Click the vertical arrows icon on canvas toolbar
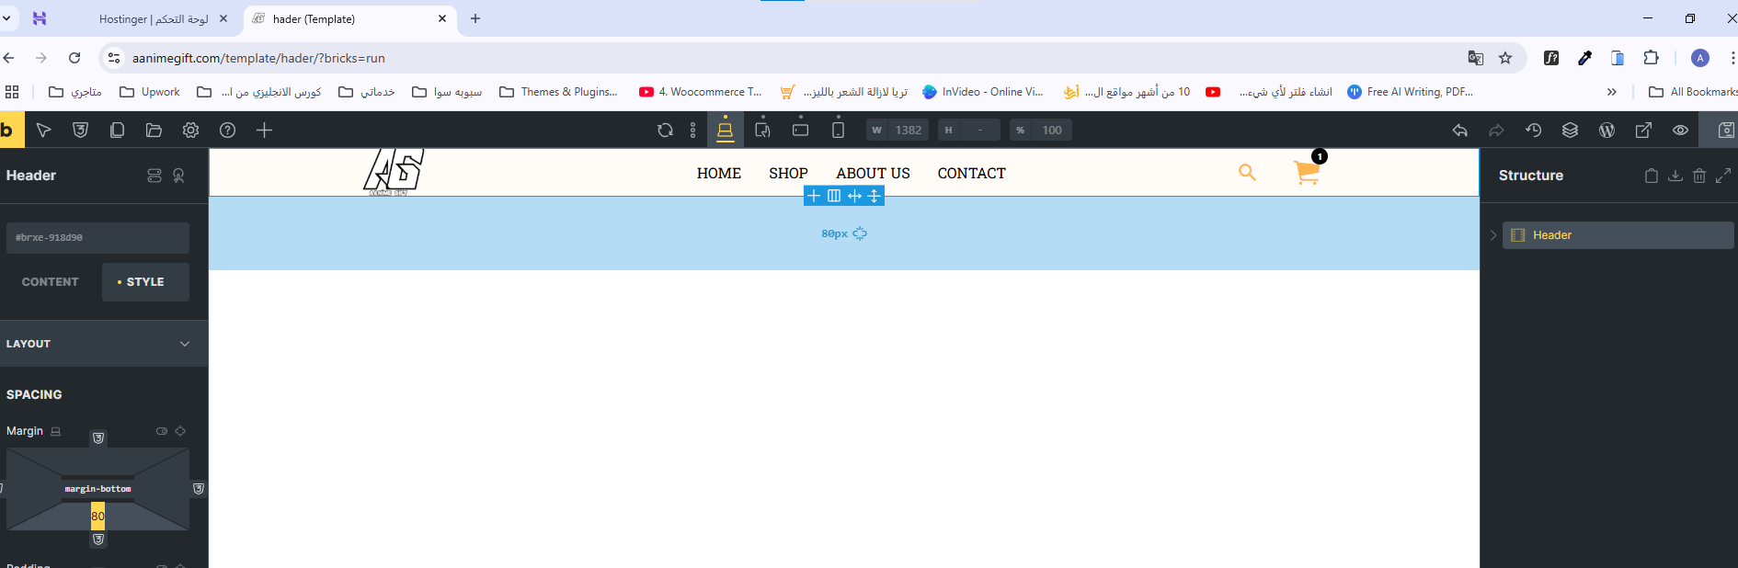The height and width of the screenshot is (568, 1738). pos(875,196)
